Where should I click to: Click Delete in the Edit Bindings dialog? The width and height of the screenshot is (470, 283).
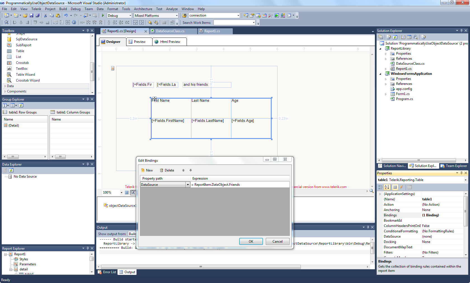[x=167, y=170]
